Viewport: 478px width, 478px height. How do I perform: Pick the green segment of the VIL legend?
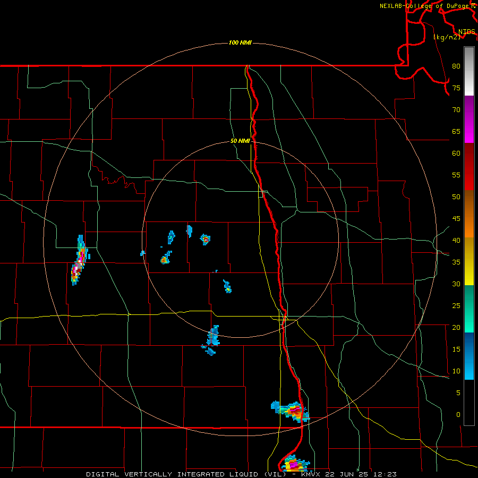point(469,309)
